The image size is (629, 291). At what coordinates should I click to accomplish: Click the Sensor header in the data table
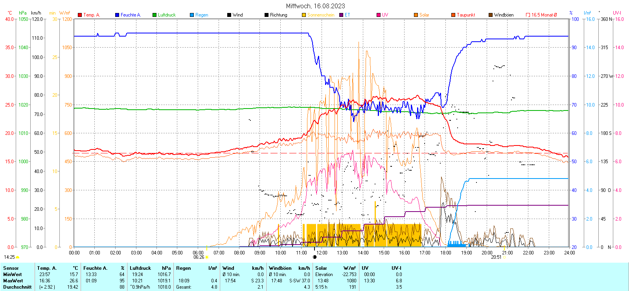11,268
